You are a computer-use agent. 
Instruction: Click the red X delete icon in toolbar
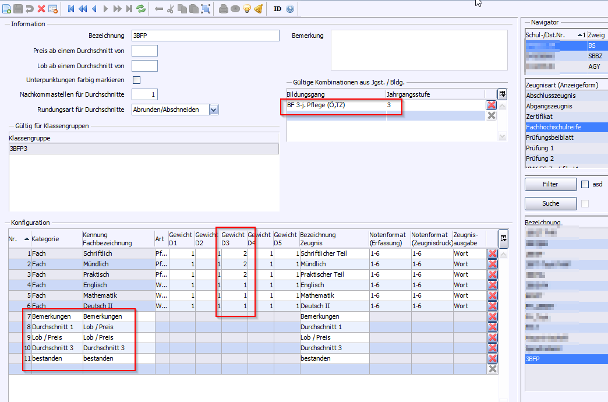pyautogui.click(x=41, y=9)
